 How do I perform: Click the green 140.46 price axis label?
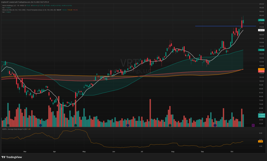[x=261, y=50]
